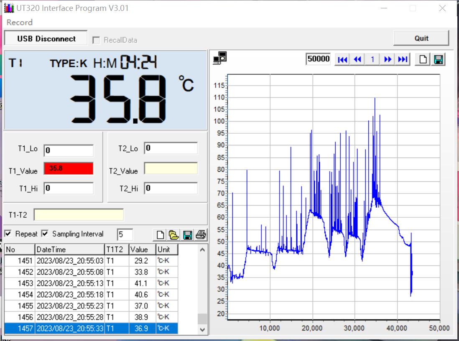
Task: Print the recorded data with the printer icon
Action: click(x=201, y=235)
